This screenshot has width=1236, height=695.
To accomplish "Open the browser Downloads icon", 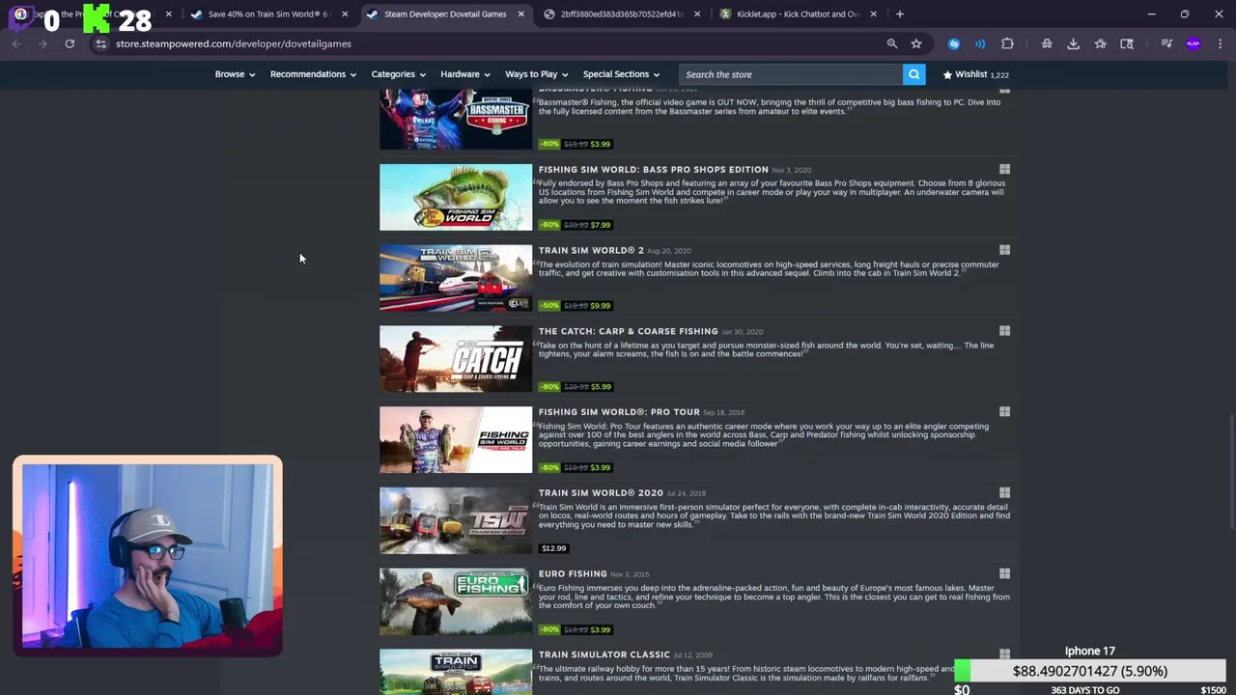I will [x=1073, y=43].
